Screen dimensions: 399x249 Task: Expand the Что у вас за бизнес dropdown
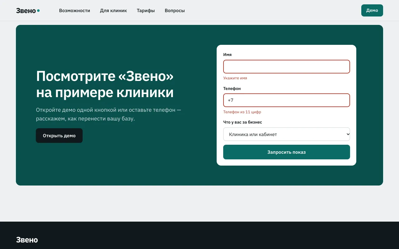[x=286, y=134]
